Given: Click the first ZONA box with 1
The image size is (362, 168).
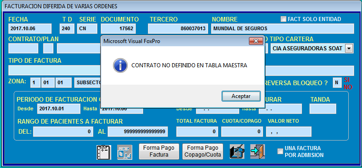Looking at the screenshot, I should [x=35, y=82].
